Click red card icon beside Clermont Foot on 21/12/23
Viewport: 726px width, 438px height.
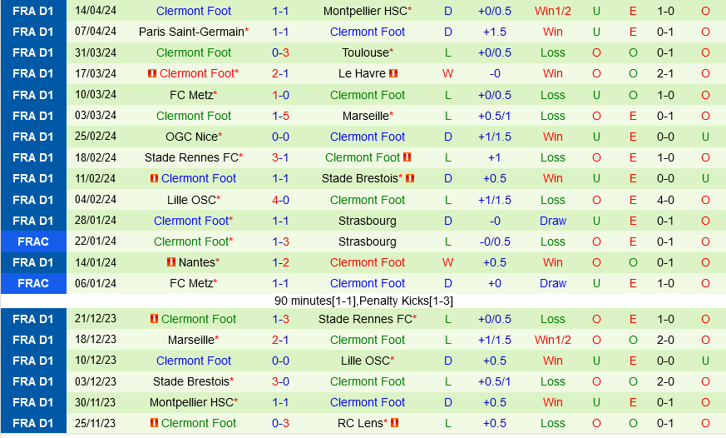pos(154,319)
